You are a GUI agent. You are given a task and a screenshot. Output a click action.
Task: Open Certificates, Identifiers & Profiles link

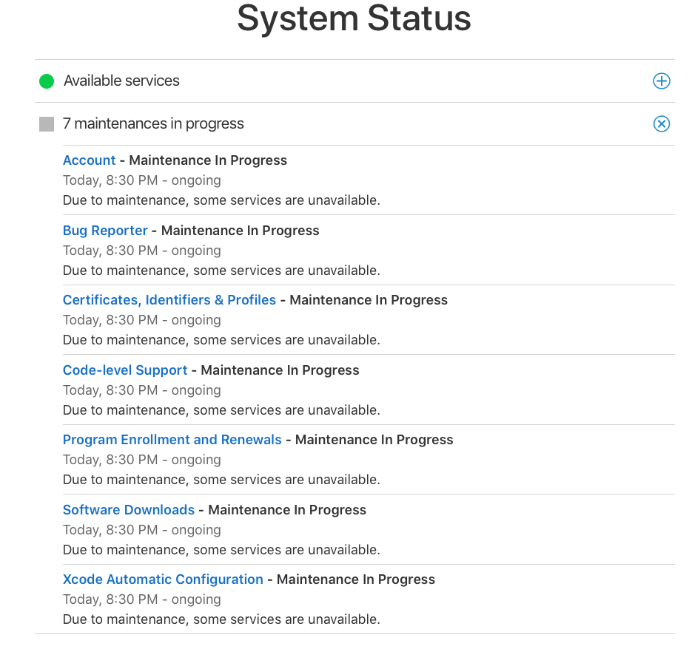pos(169,300)
